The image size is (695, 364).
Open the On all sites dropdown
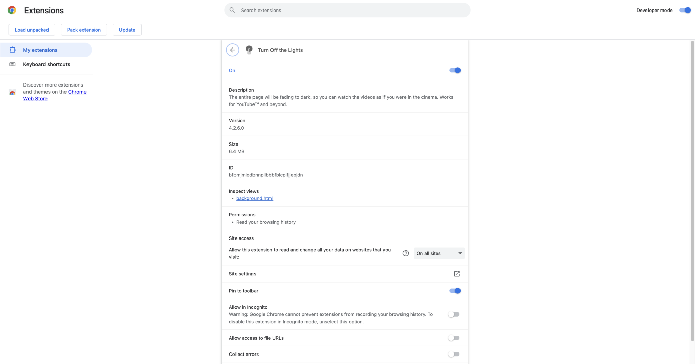[439, 253]
